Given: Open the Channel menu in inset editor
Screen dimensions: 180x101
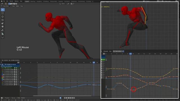Looking at the screenshot, I should (x=106, y=51).
